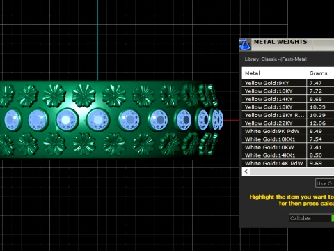
Task: Select the Yellow Gold:14KY row
Action: (x=288, y=99)
